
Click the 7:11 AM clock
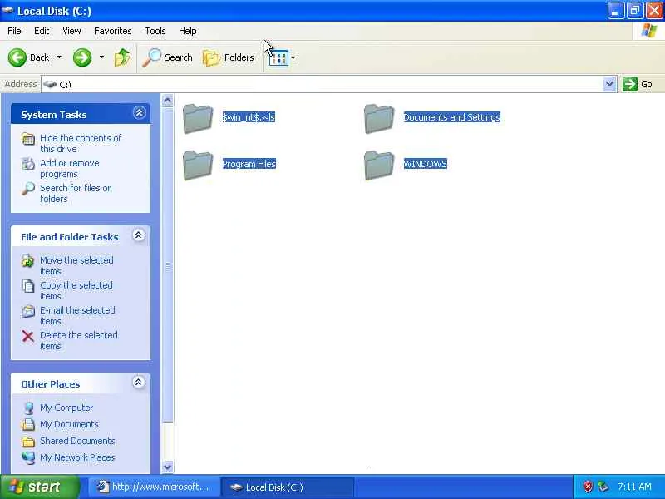[634, 487]
